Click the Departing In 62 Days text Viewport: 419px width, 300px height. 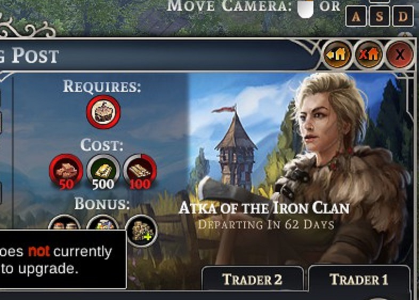pos(266,225)
